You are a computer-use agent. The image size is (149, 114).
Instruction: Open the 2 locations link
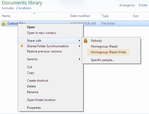pyautogui.click(x=24, y=8)
